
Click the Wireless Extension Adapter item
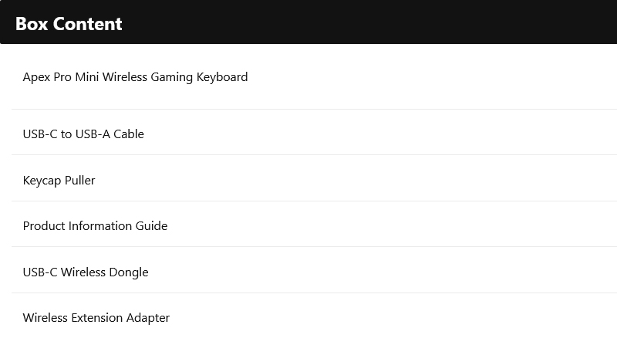[315, 317]
